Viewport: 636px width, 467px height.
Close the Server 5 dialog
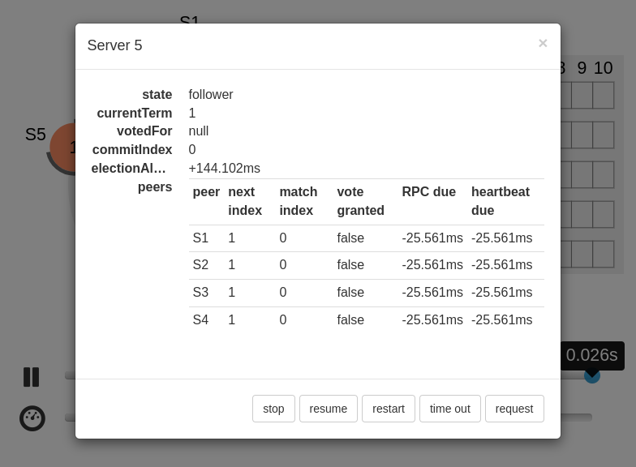pos(543,44)
